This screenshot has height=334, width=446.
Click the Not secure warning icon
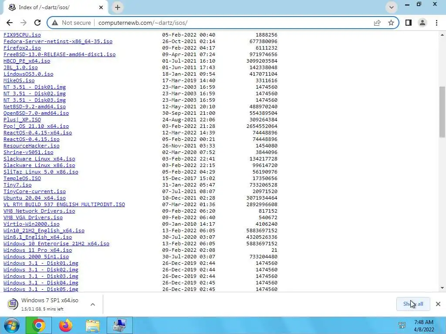coord(55,23)
